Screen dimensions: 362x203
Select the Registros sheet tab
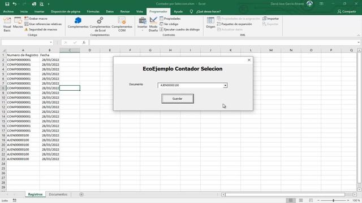coord(35,194)
